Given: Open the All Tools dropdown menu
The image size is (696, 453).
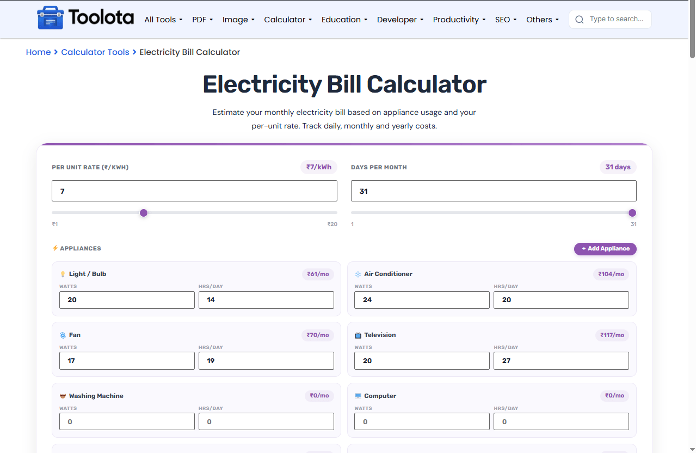Looking at the screenshot, I should tap(163, 20).
